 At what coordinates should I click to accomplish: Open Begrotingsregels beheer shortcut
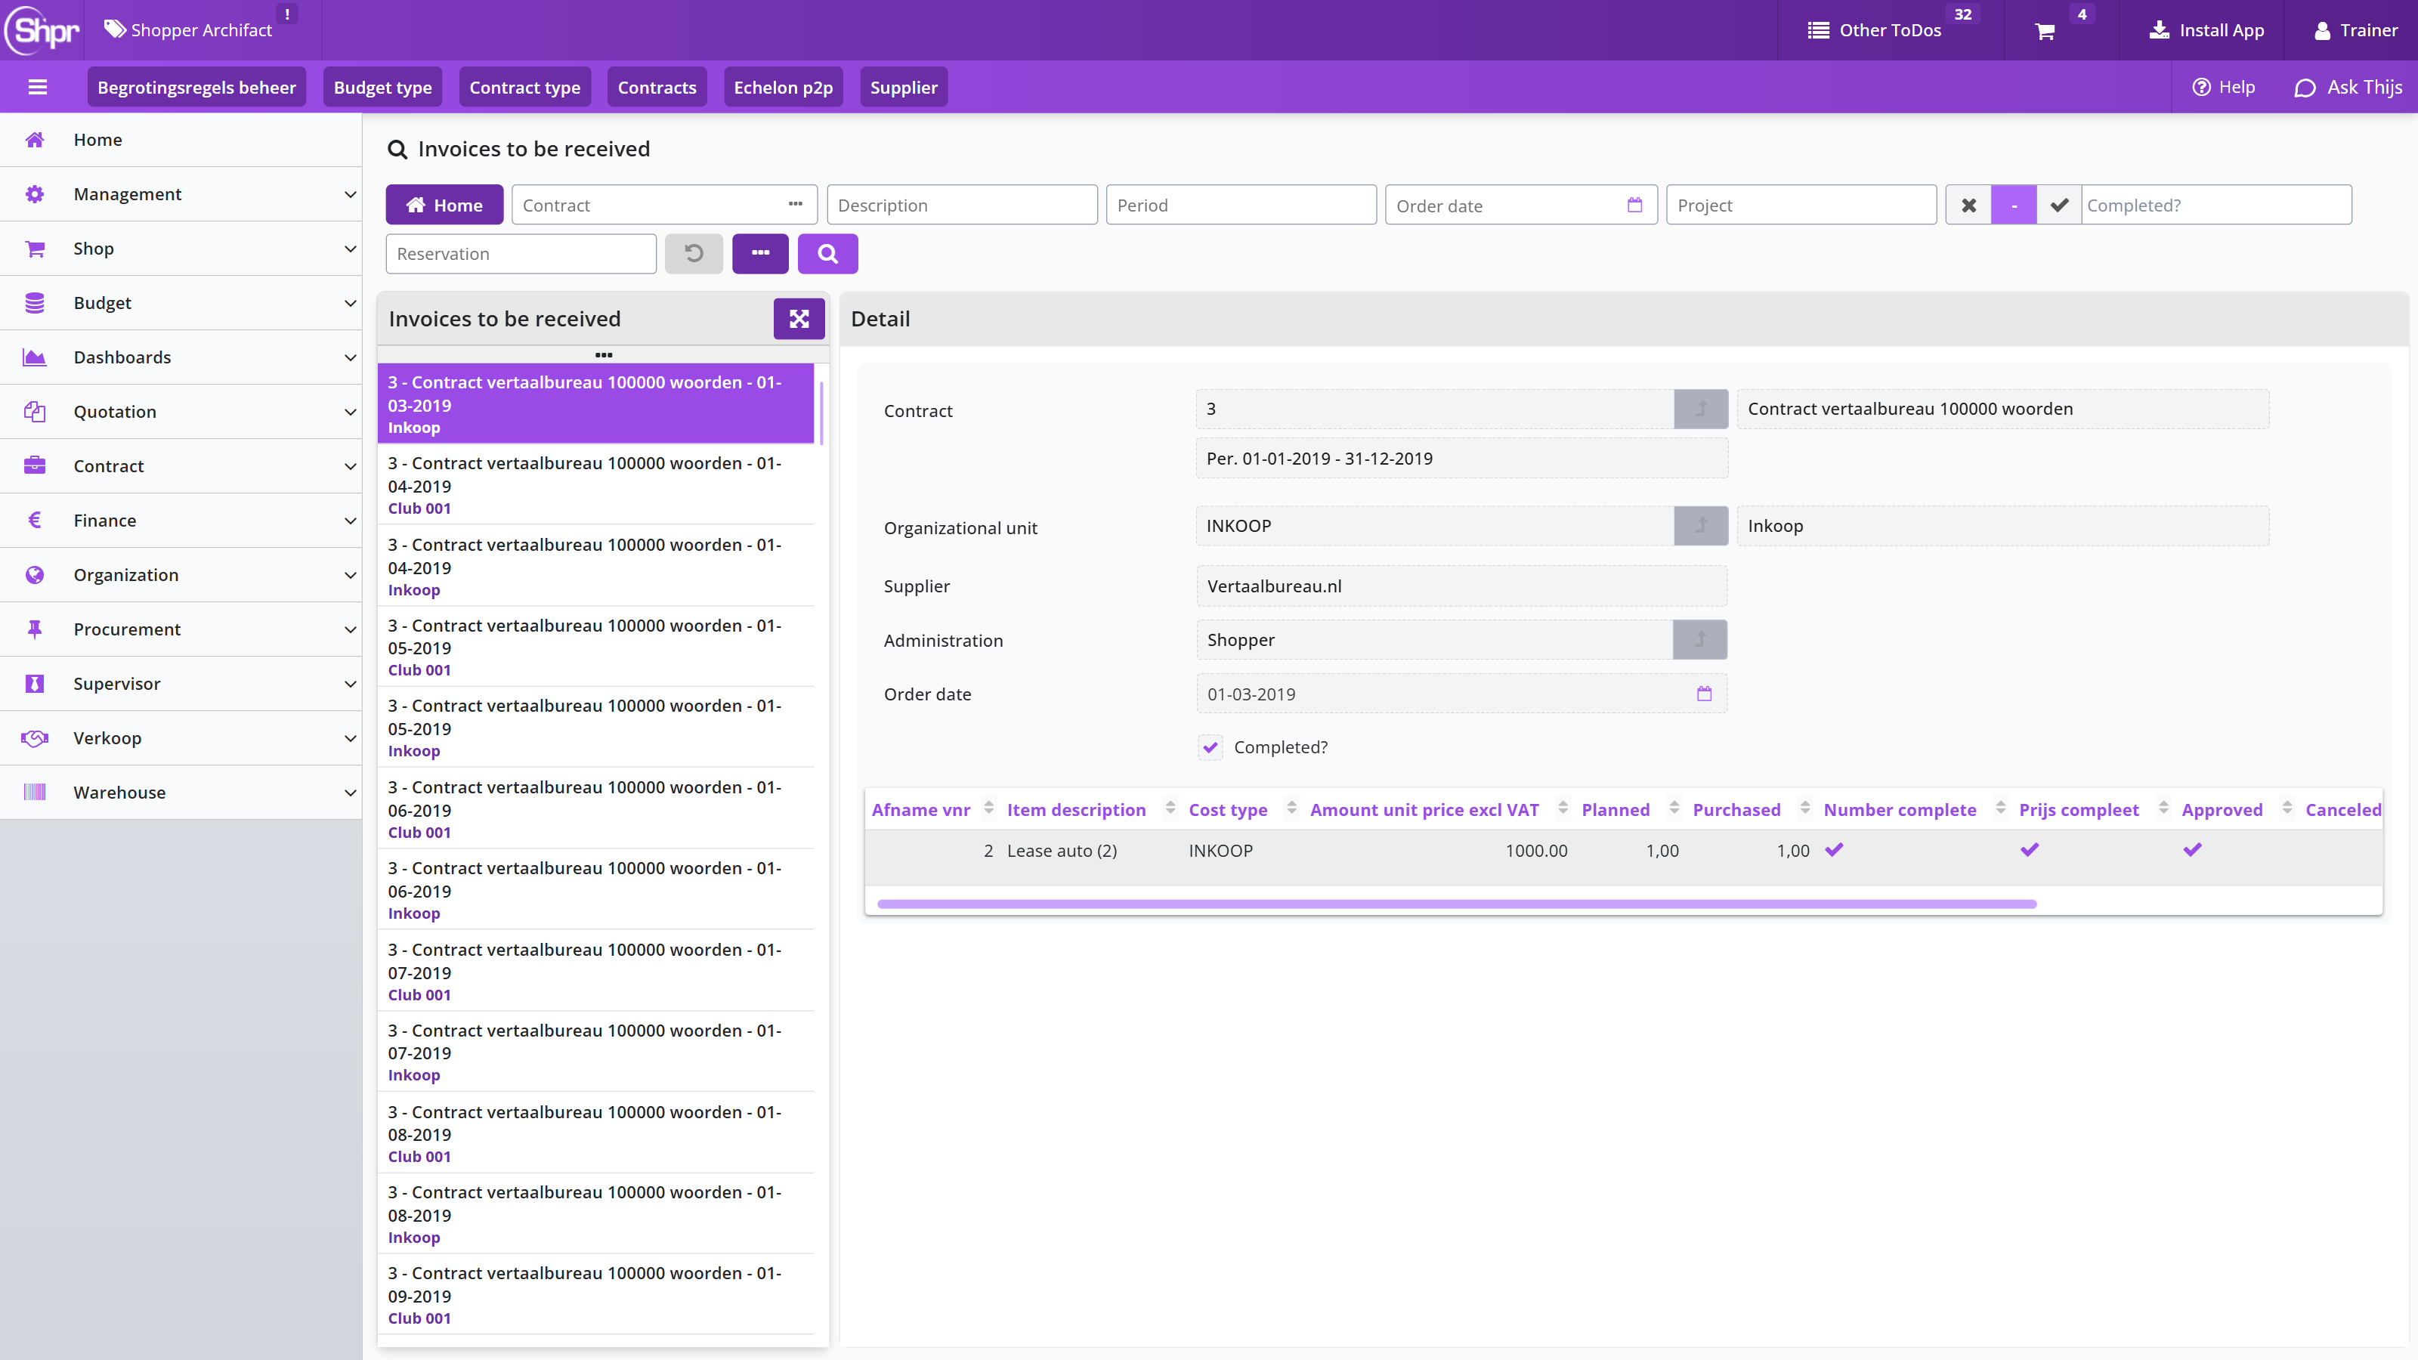196,88
